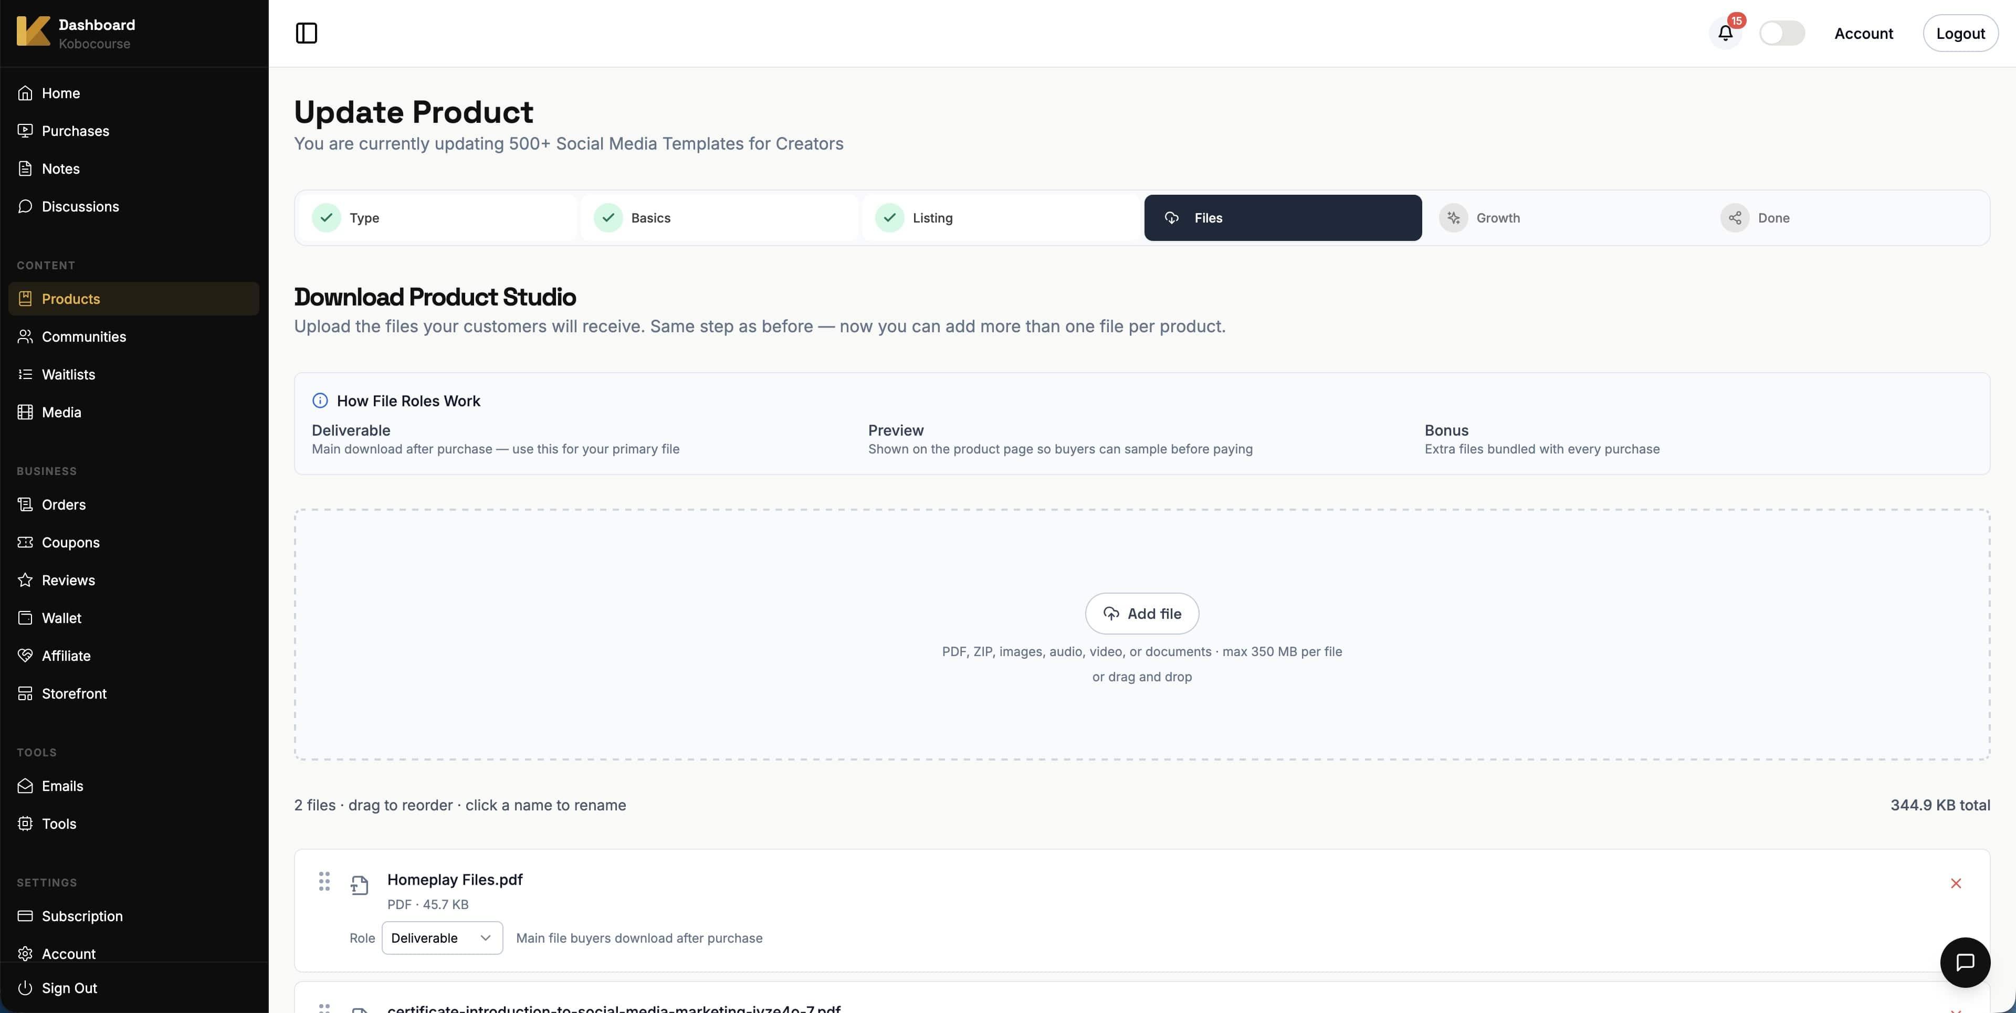Viewport: 2016px width, 1013px height.
Task: Click the Purchases icon
Action: pos(25,131)
